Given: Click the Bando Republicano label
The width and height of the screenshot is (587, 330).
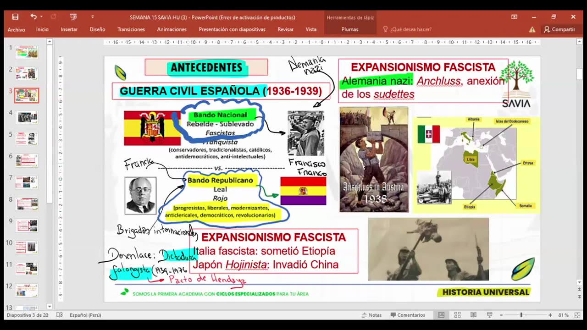Looking at the screenshot, I should [x=220, y=180].
